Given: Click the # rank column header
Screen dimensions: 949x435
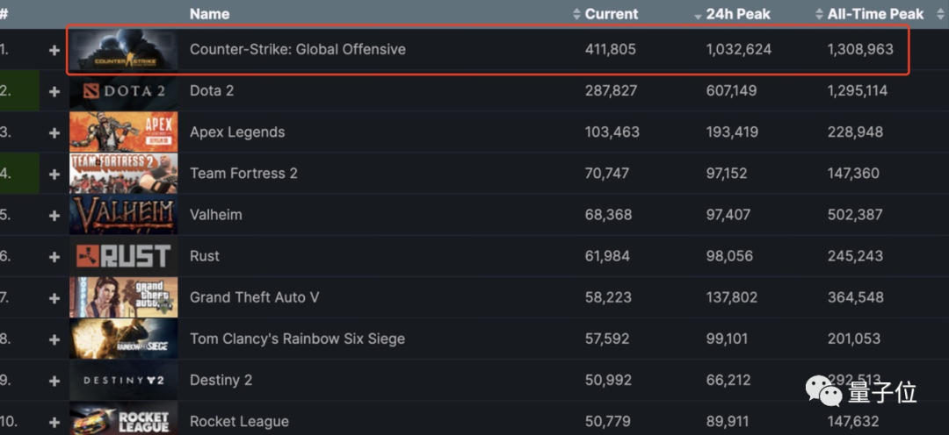Looking at the screenshot, I should [4, 14].
